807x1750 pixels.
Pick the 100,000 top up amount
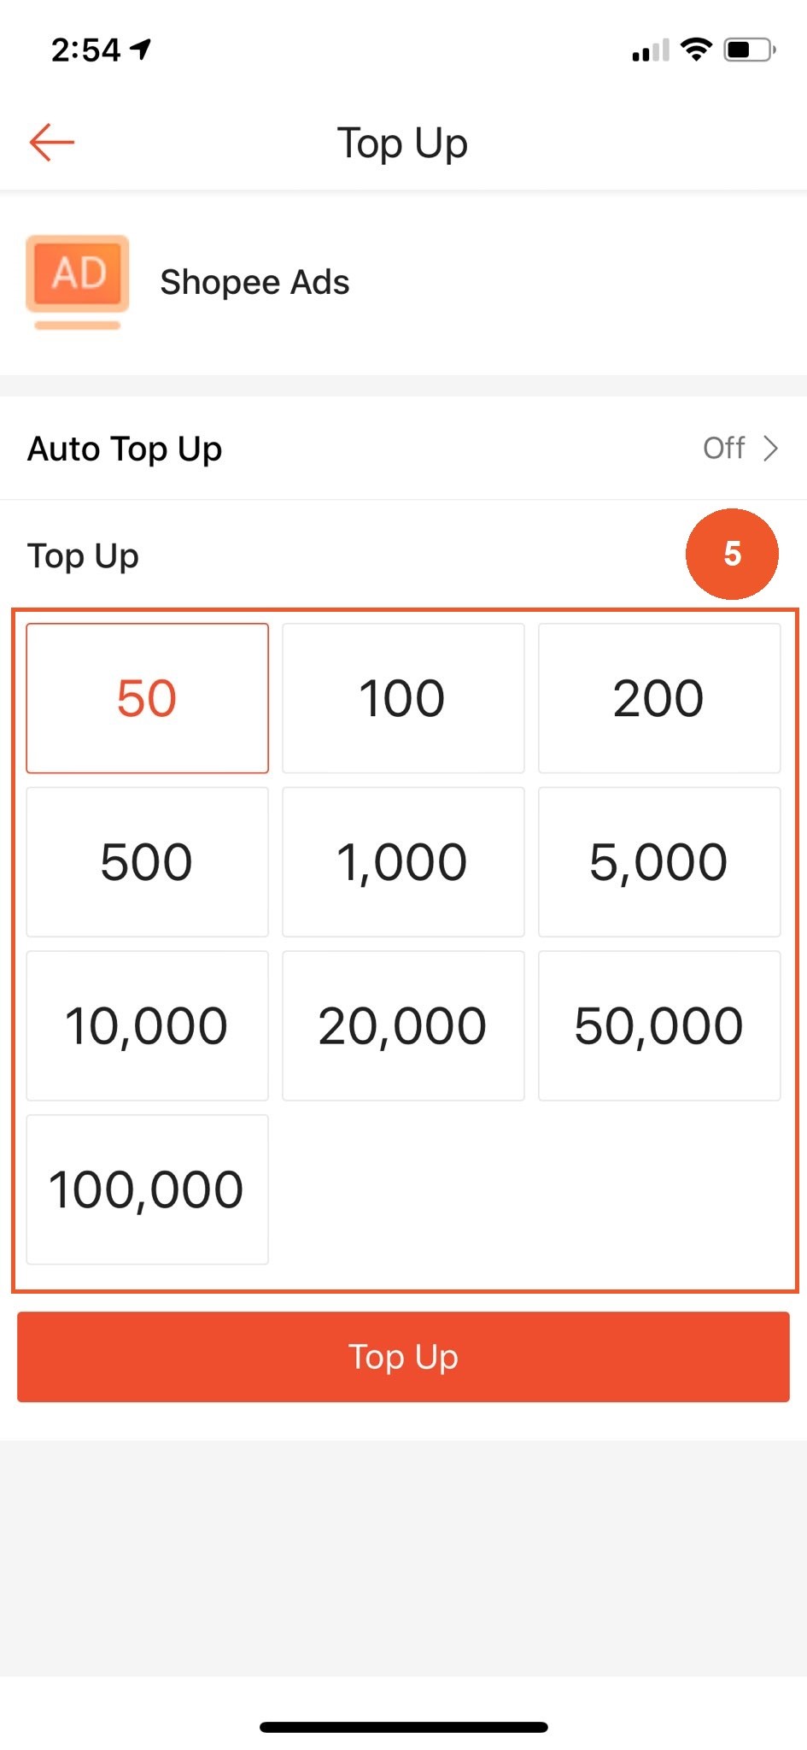tap(147, 1189)
